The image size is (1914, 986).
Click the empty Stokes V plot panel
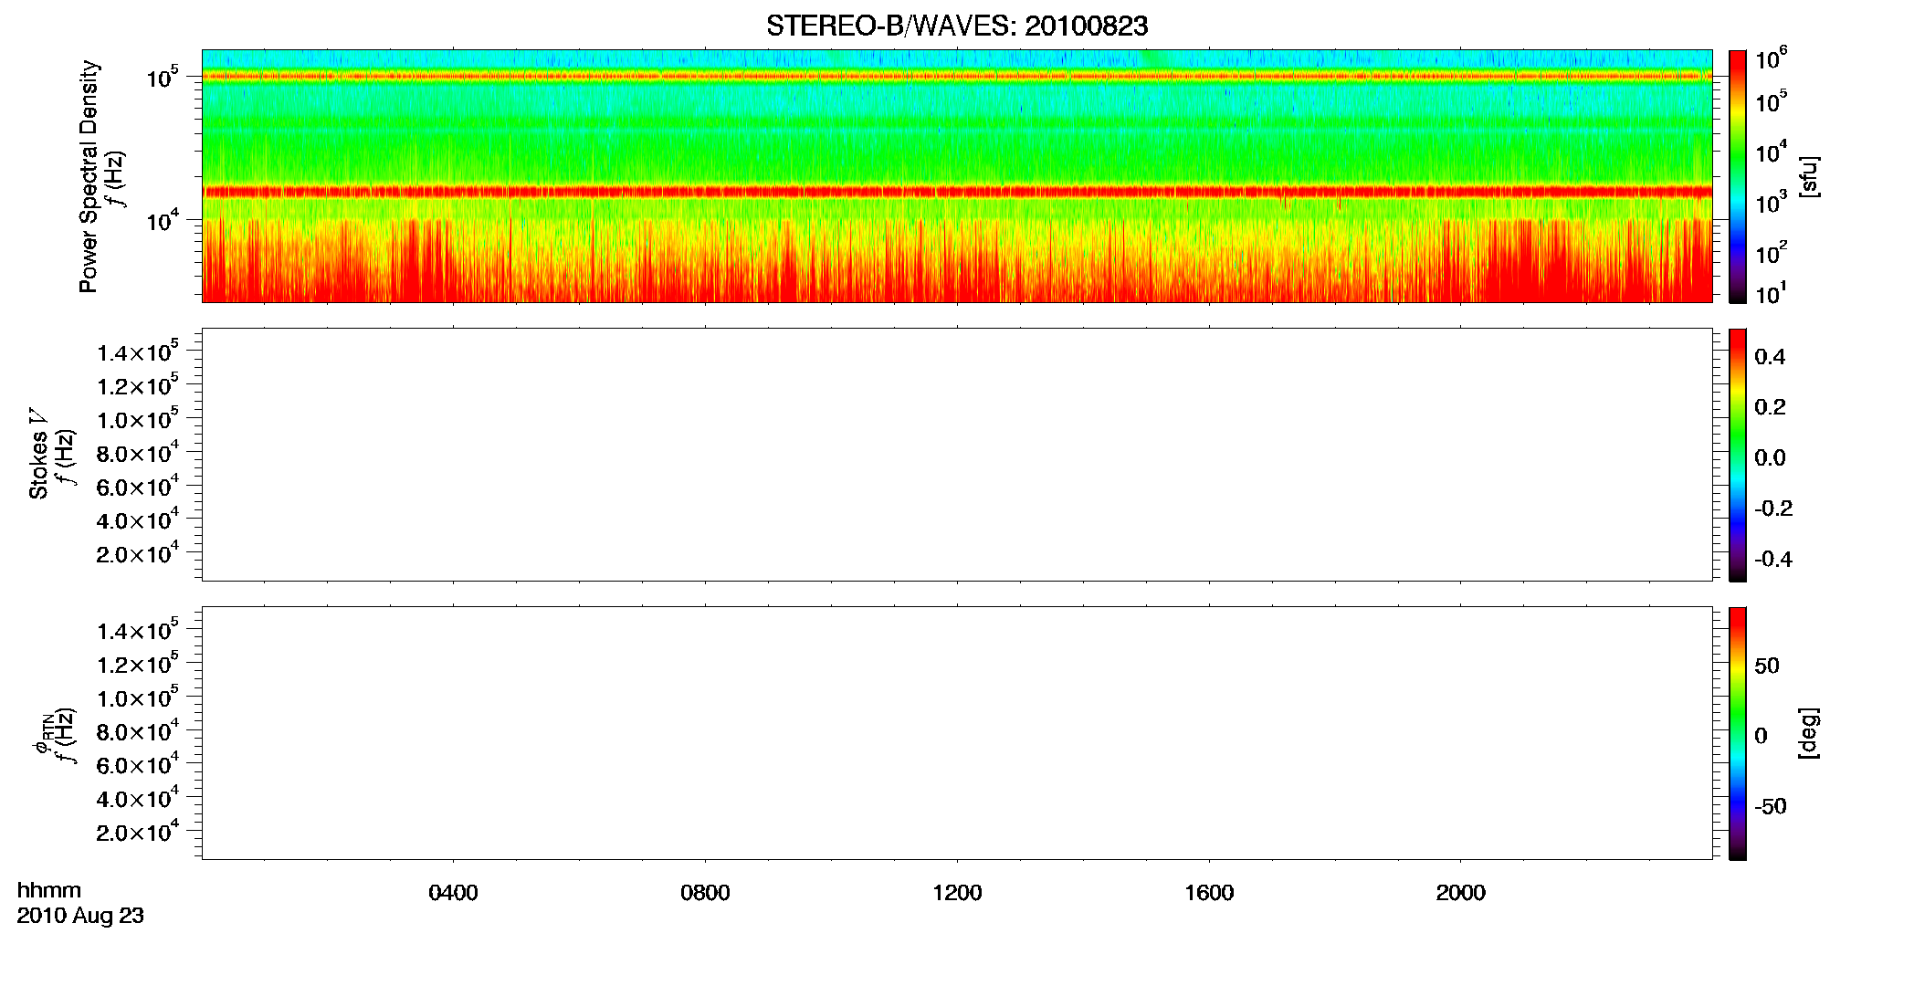[957, 455]
